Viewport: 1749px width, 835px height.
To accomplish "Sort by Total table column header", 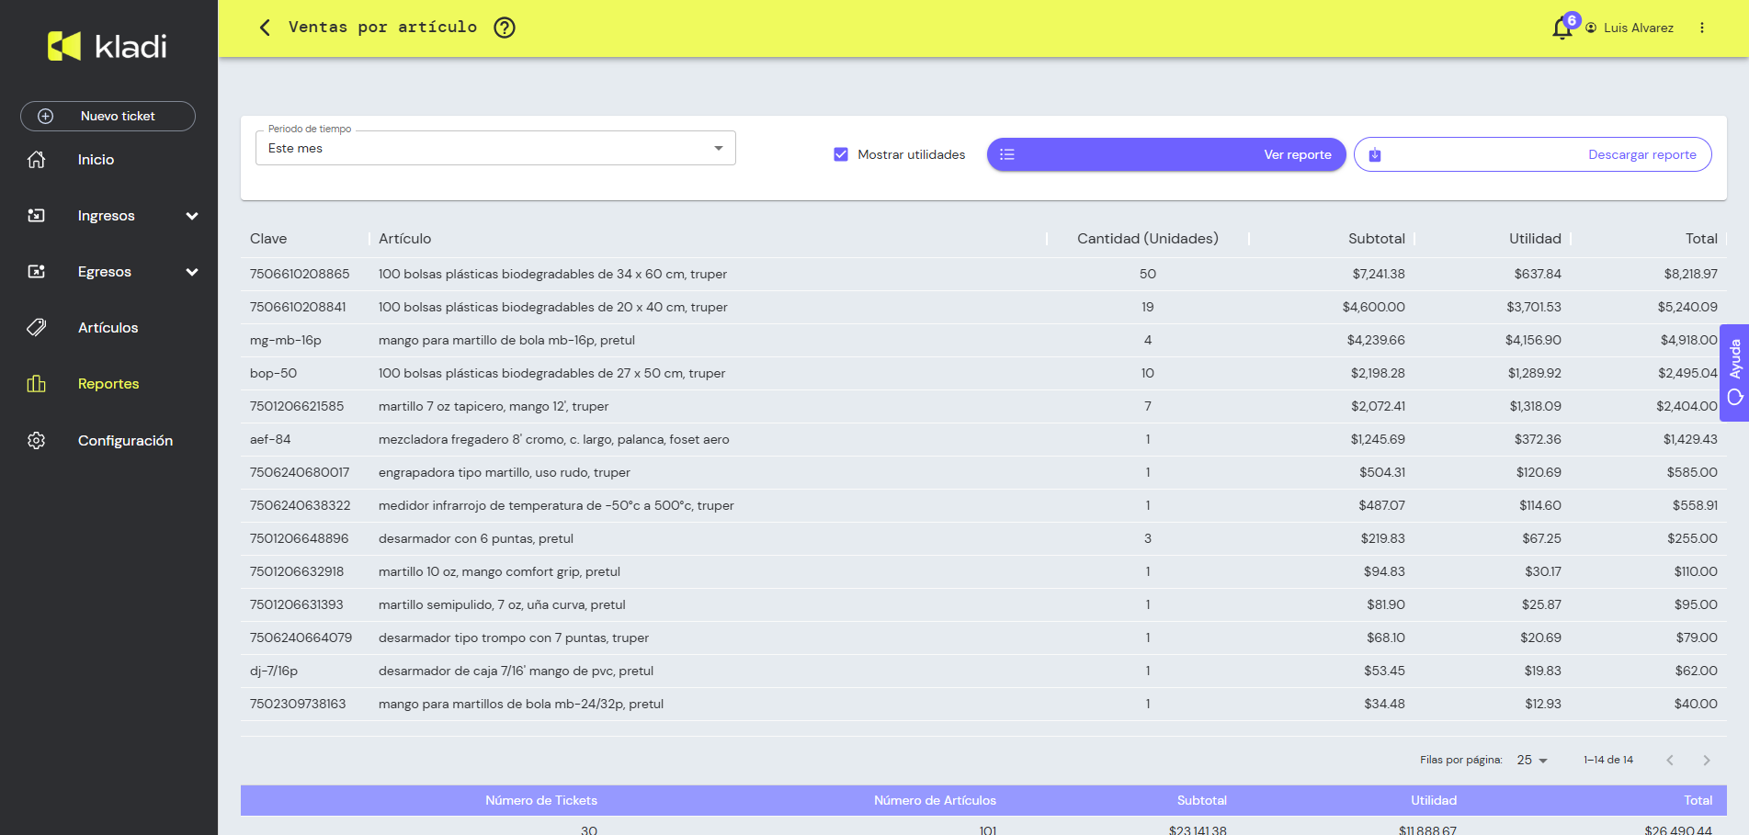I will coord(1701,239).
